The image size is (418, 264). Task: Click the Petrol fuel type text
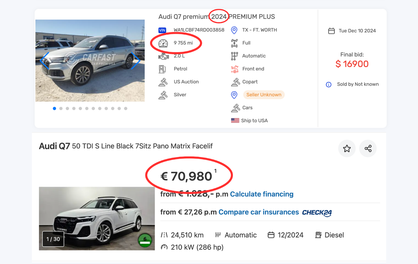tap(181, 69)
